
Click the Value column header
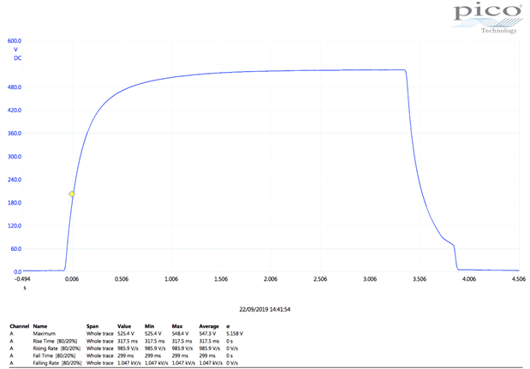coord(124,326)
